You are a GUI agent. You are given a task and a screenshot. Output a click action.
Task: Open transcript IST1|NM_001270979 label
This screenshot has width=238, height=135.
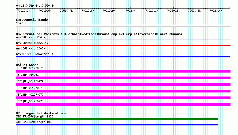pos(30,82)
